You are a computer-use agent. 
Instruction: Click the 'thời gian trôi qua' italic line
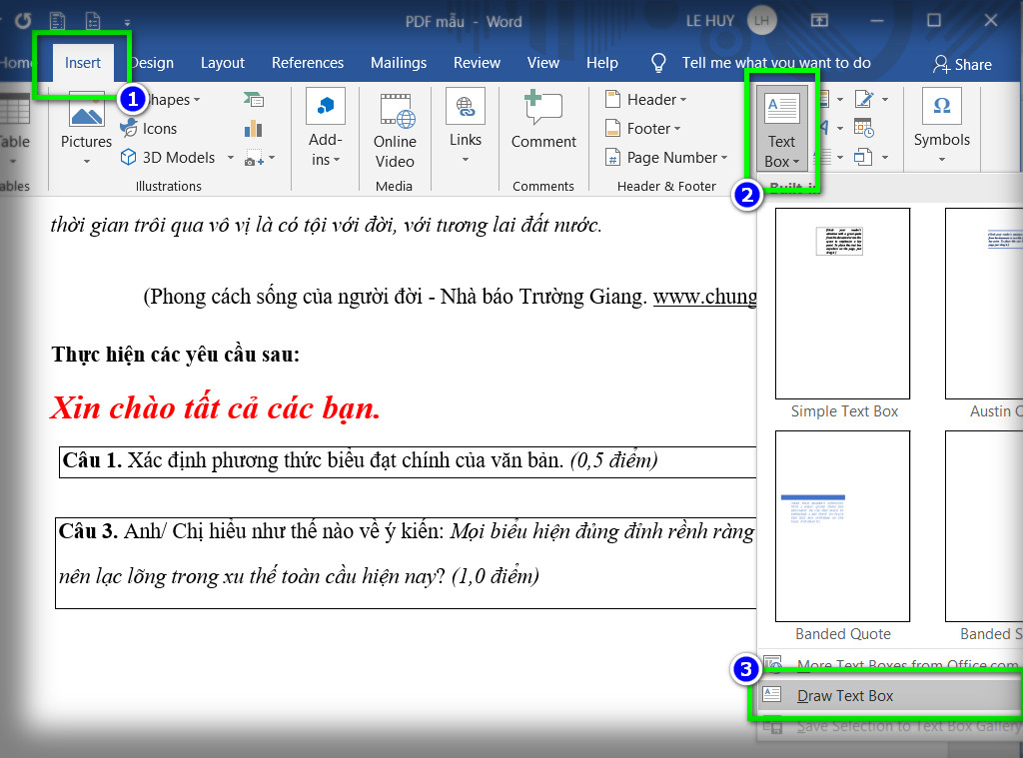tap(327, 225)
